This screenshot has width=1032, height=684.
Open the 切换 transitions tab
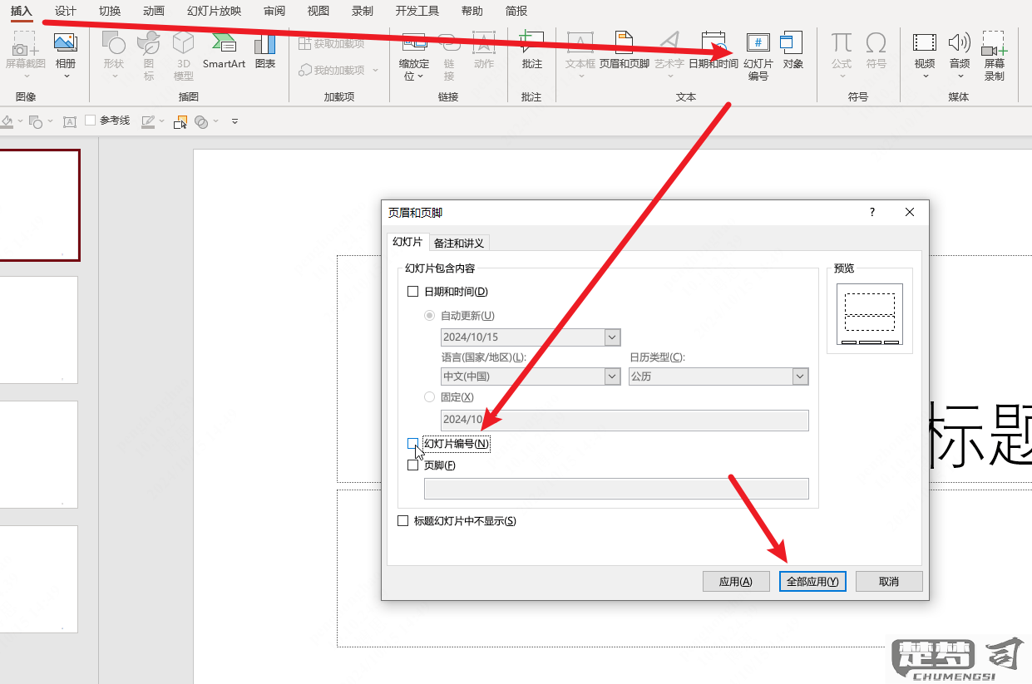[x=110, y=11]
